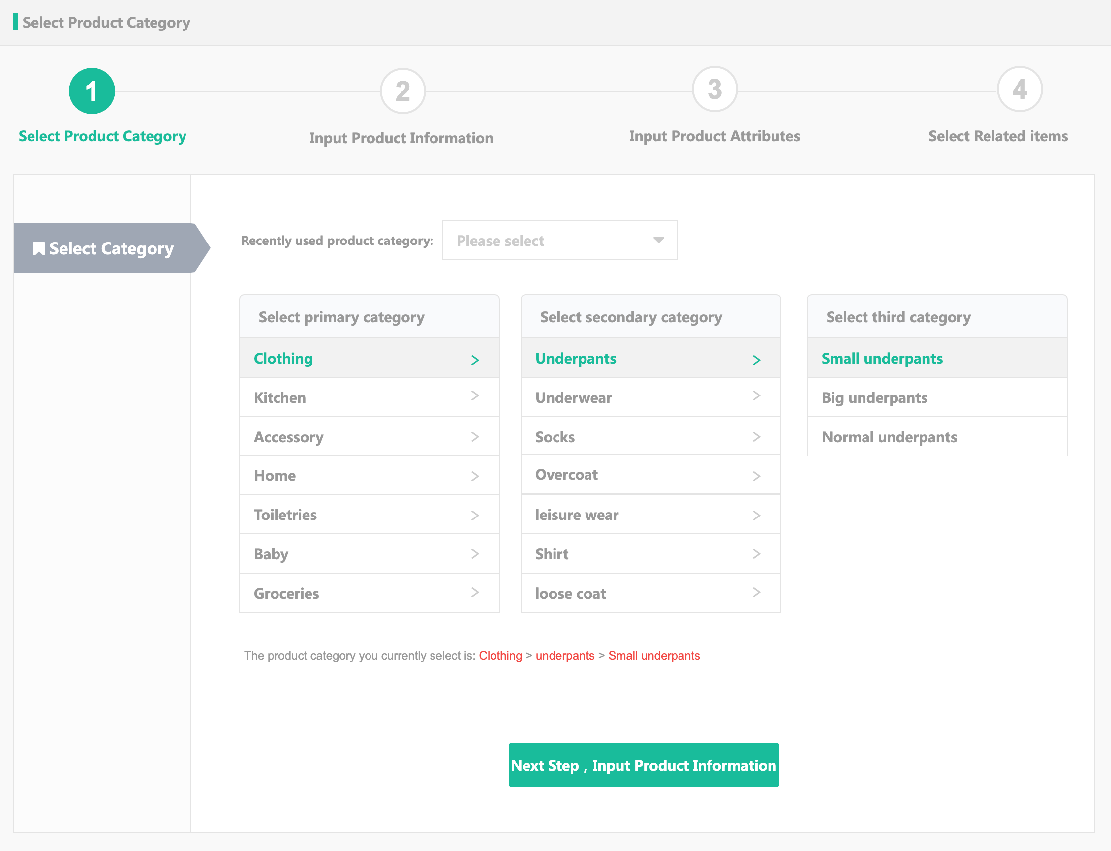1111x851 pixels.
Task: Open the recently used product category dropdown
Action: tap(559, 240)
